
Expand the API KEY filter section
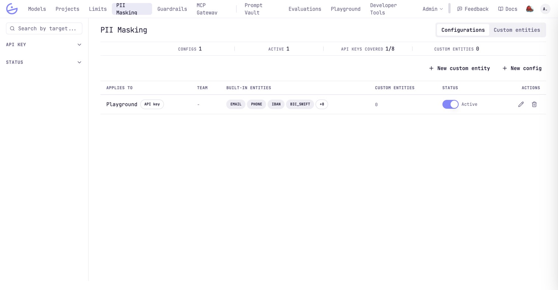point(44,45)
